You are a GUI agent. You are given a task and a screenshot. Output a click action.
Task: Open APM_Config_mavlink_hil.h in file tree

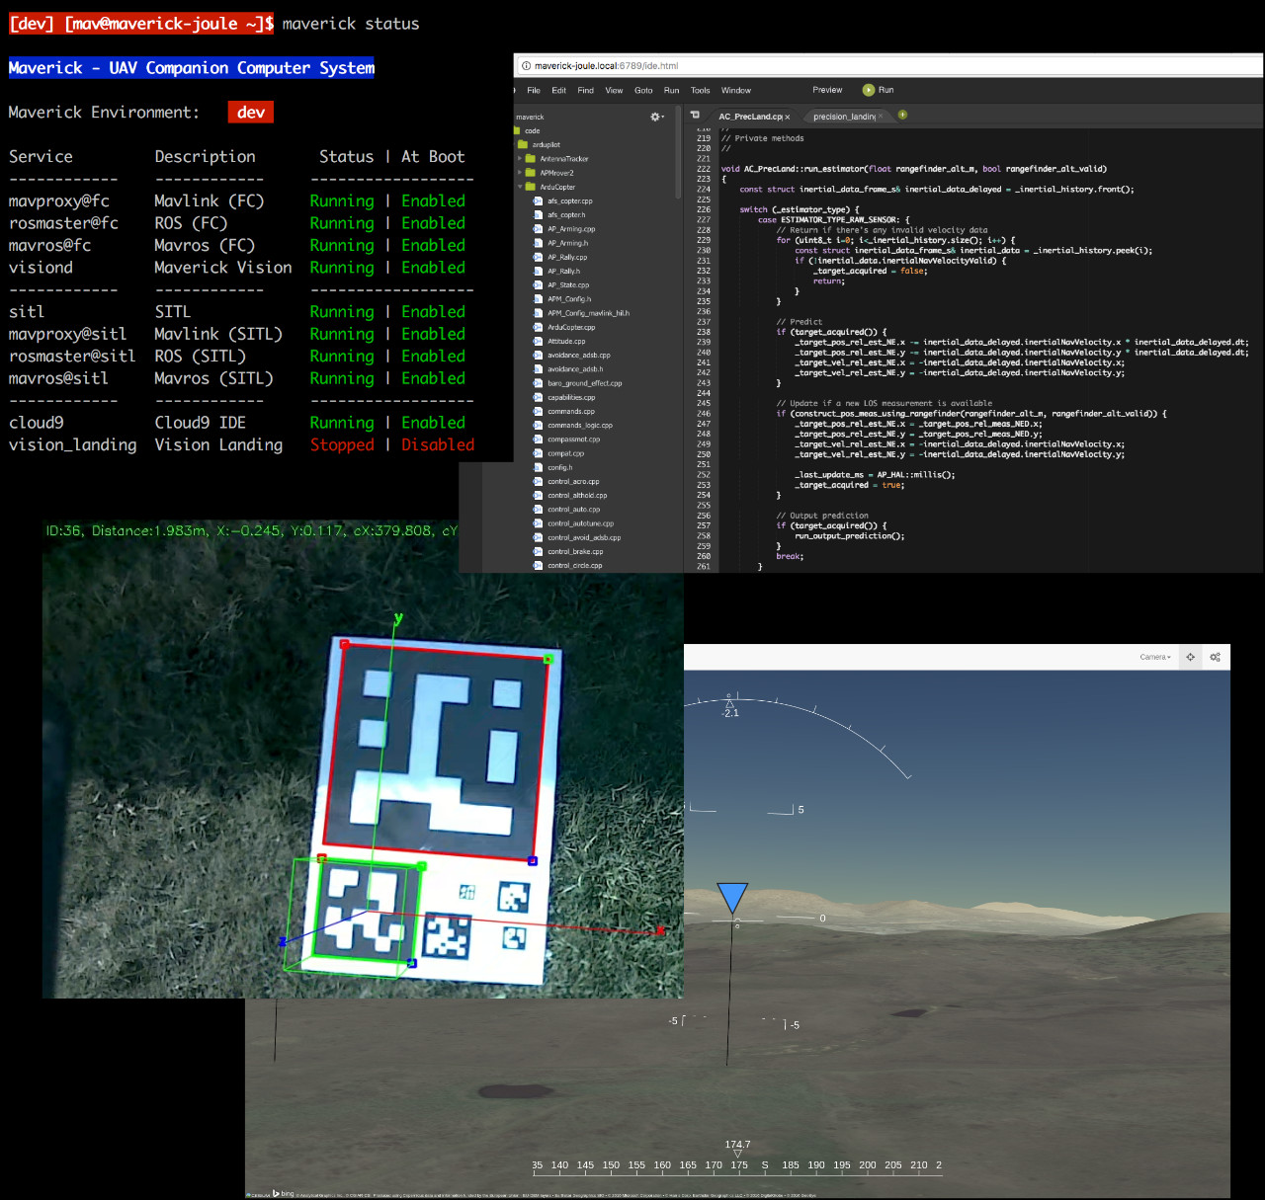click(588, 313)
